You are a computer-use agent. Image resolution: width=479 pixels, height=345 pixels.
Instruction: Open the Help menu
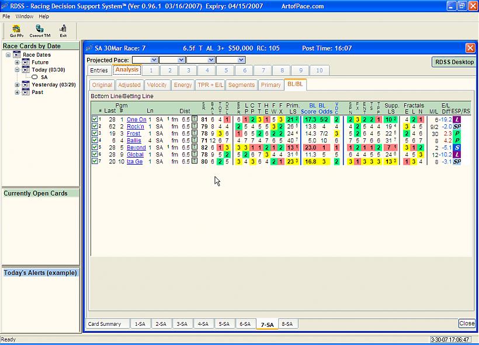pyautogui.click(x=44, y=16)
